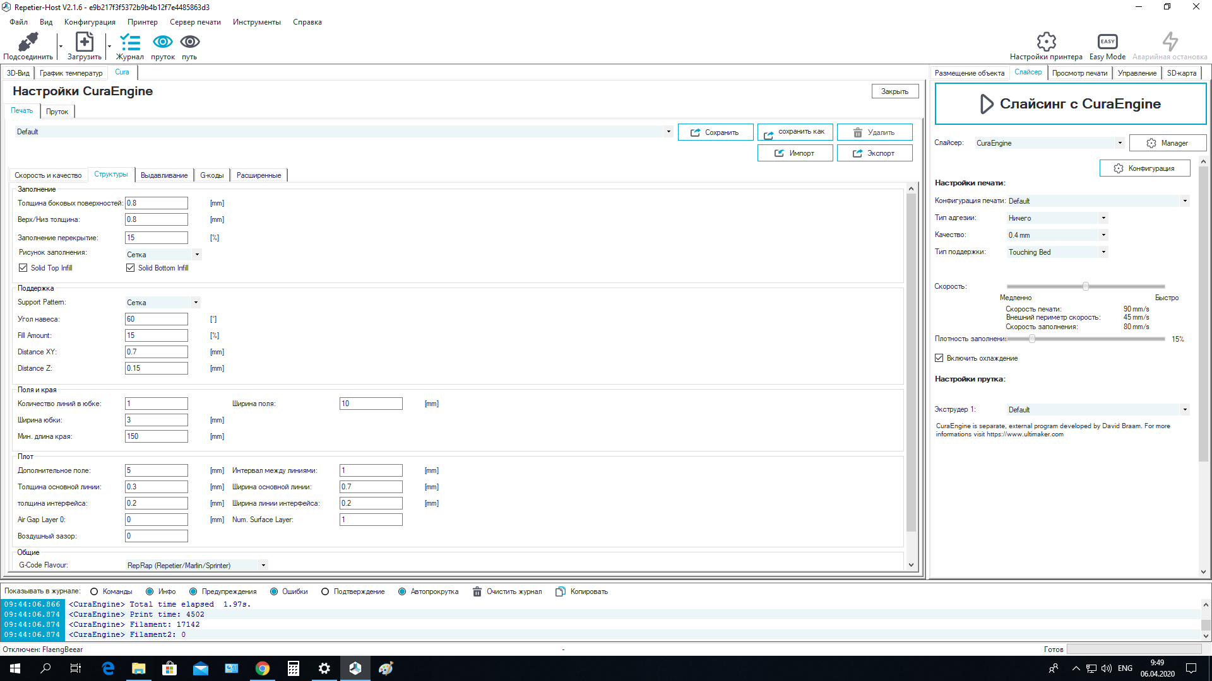This screenshot has height=681, width=1212.
Task: Click the Плотность заполнения slider handle
Action: click(1032, 339)
